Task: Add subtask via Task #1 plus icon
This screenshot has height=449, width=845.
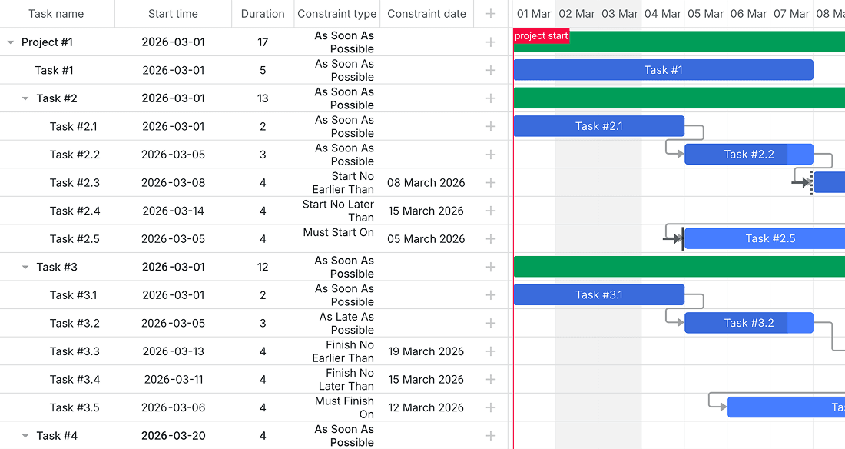Action: [x=490, y=70]
